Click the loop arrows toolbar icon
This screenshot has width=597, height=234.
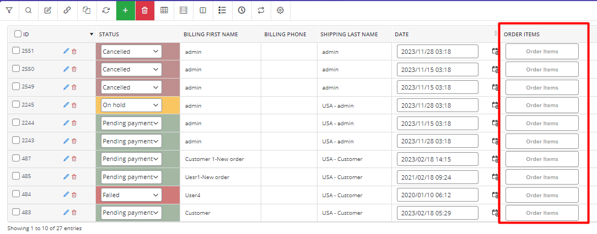(x=261, y=10)
